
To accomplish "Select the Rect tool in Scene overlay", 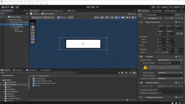I will 33,39.
